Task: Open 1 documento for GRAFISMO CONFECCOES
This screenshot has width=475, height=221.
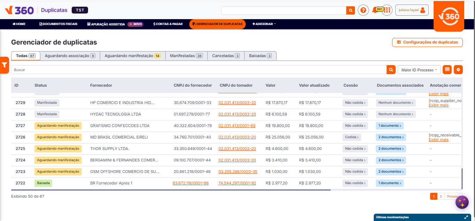Action: [390, 126]
